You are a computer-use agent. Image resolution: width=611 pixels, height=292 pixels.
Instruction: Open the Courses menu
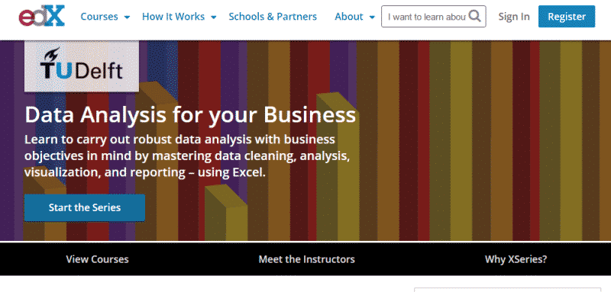pyautogui.click(x=99, y=16)
